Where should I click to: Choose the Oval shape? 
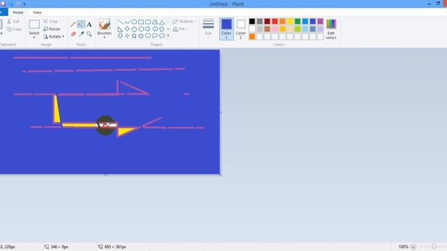pyautogui.click(x=134, y=22)
